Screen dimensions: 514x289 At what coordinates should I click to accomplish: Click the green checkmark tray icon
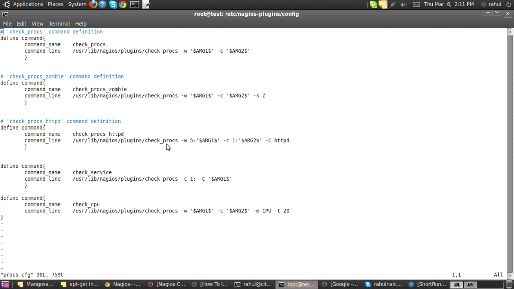coord(374,5)
